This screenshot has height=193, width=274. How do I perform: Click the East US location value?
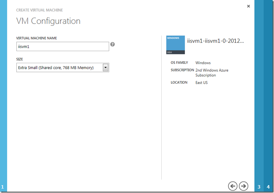click(202, 82)
